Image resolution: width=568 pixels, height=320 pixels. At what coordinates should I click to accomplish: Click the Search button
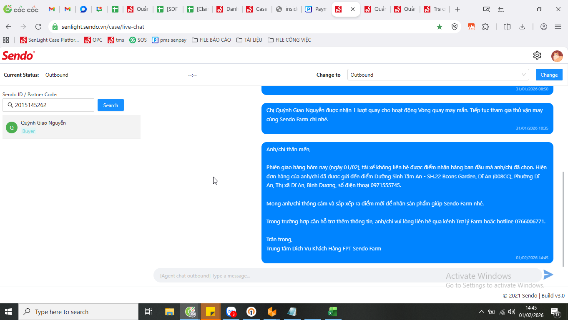pos(111,105)
